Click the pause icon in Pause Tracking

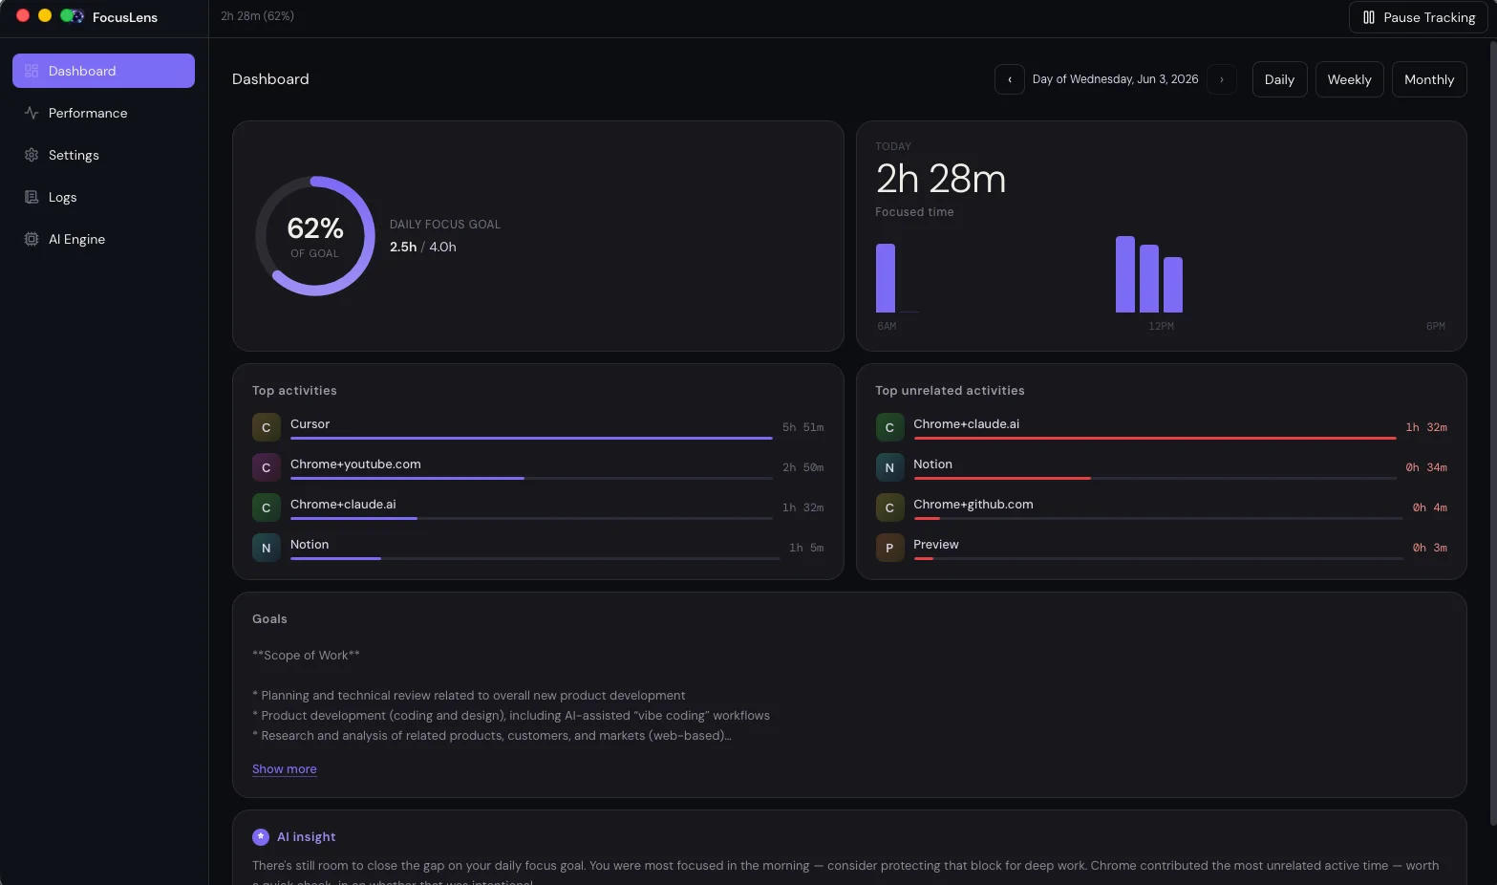click(1369, 17)
